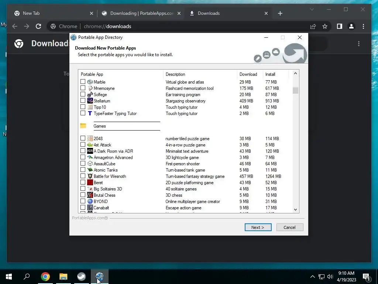Click the A Dark Room ADR icon
Image resolution: width=378 pixels, height=284 pixels.
(x=90, y=151)
